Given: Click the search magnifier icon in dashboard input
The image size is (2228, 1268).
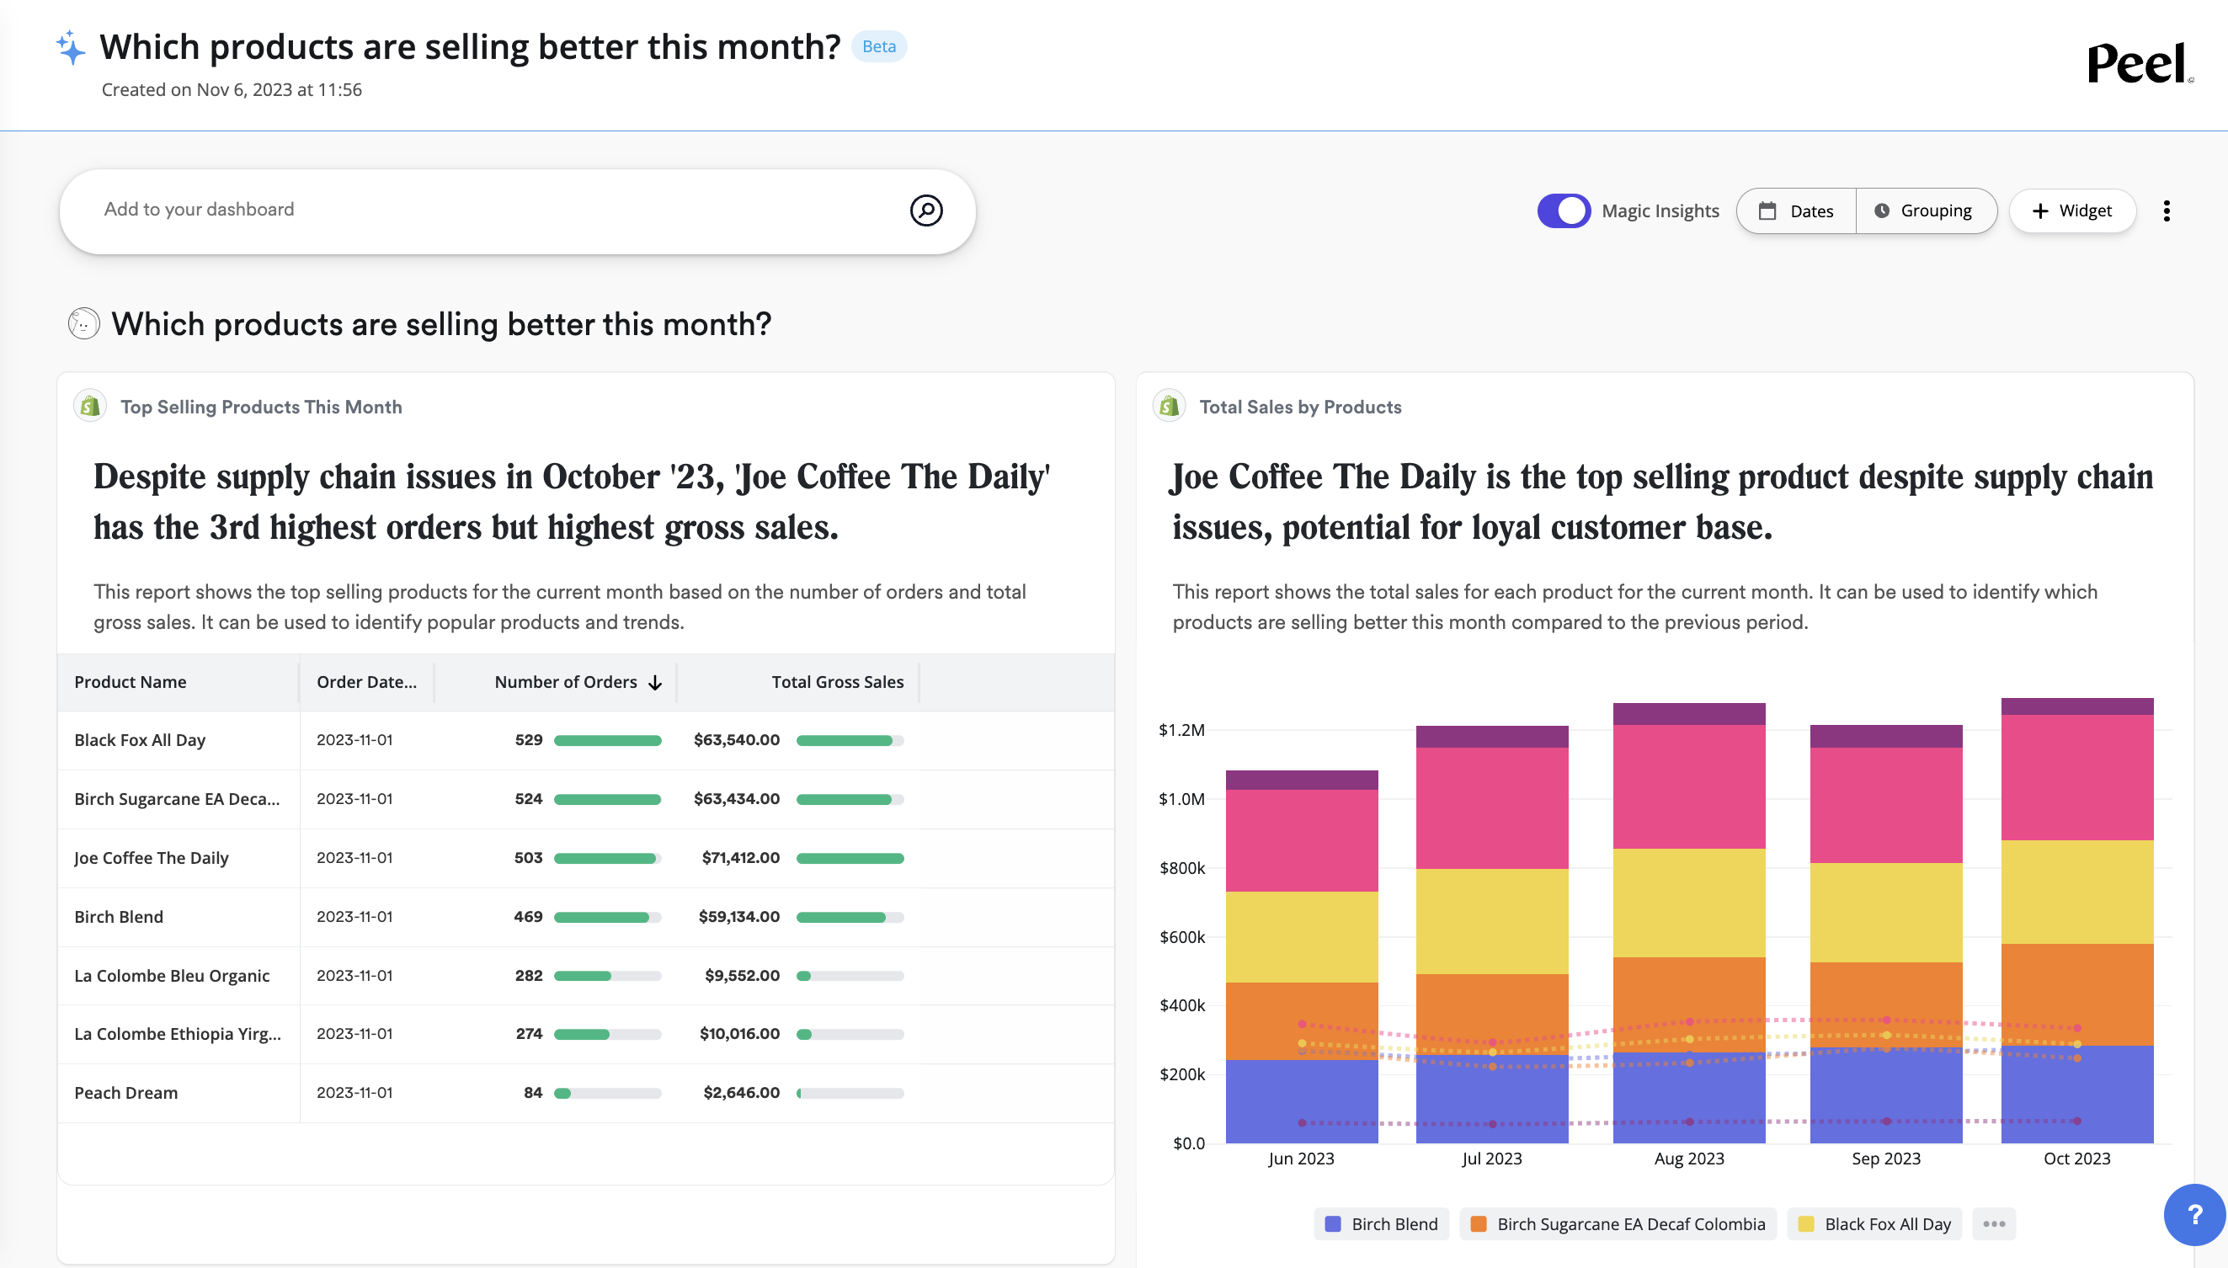Looking at the screenshot, I should pos(925,210).
